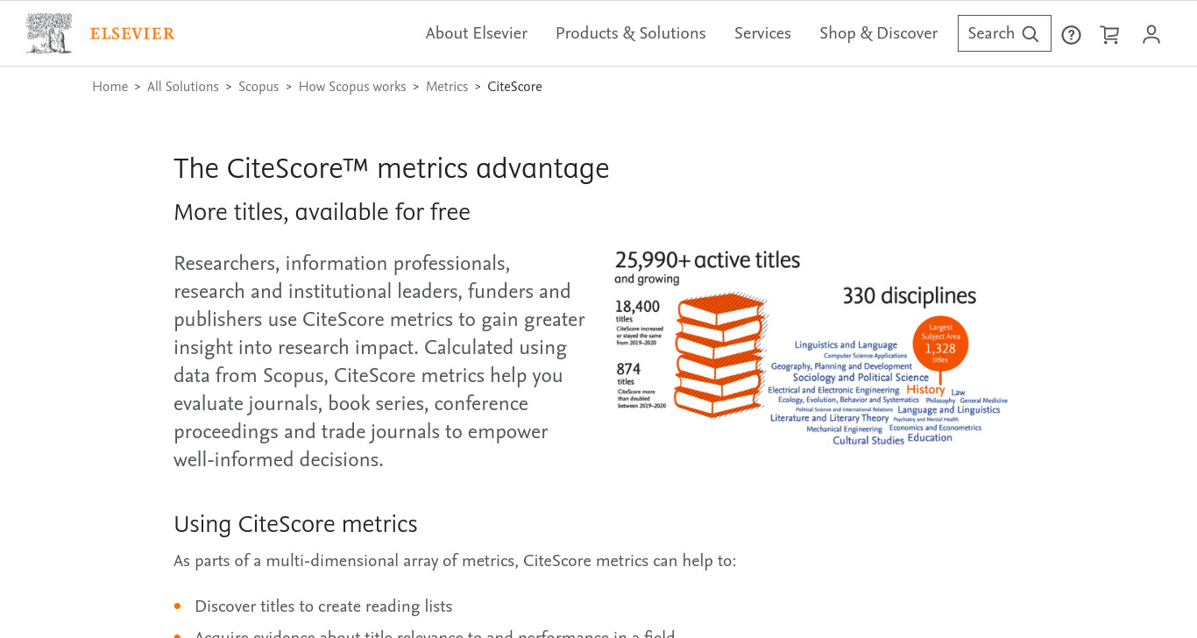
Task: Click the orange stacked books graphic
Action: pos(720,354)
